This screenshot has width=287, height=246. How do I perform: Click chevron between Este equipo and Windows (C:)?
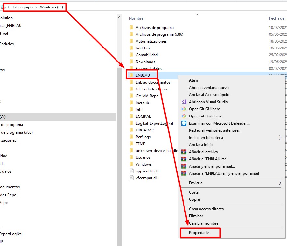36,7
